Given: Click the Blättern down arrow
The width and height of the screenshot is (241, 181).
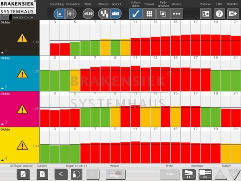Looking at the screenshot, I should (x=234, y=174).
